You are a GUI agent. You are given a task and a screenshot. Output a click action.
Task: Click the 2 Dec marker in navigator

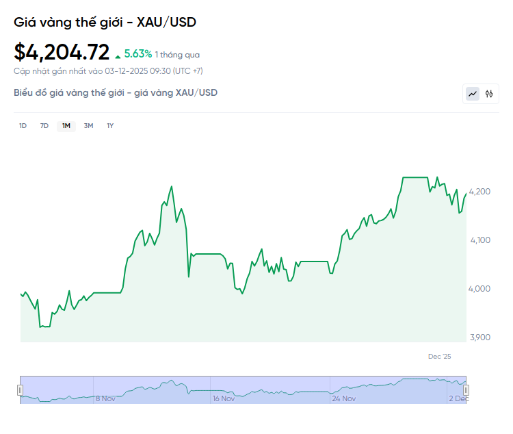458,398
